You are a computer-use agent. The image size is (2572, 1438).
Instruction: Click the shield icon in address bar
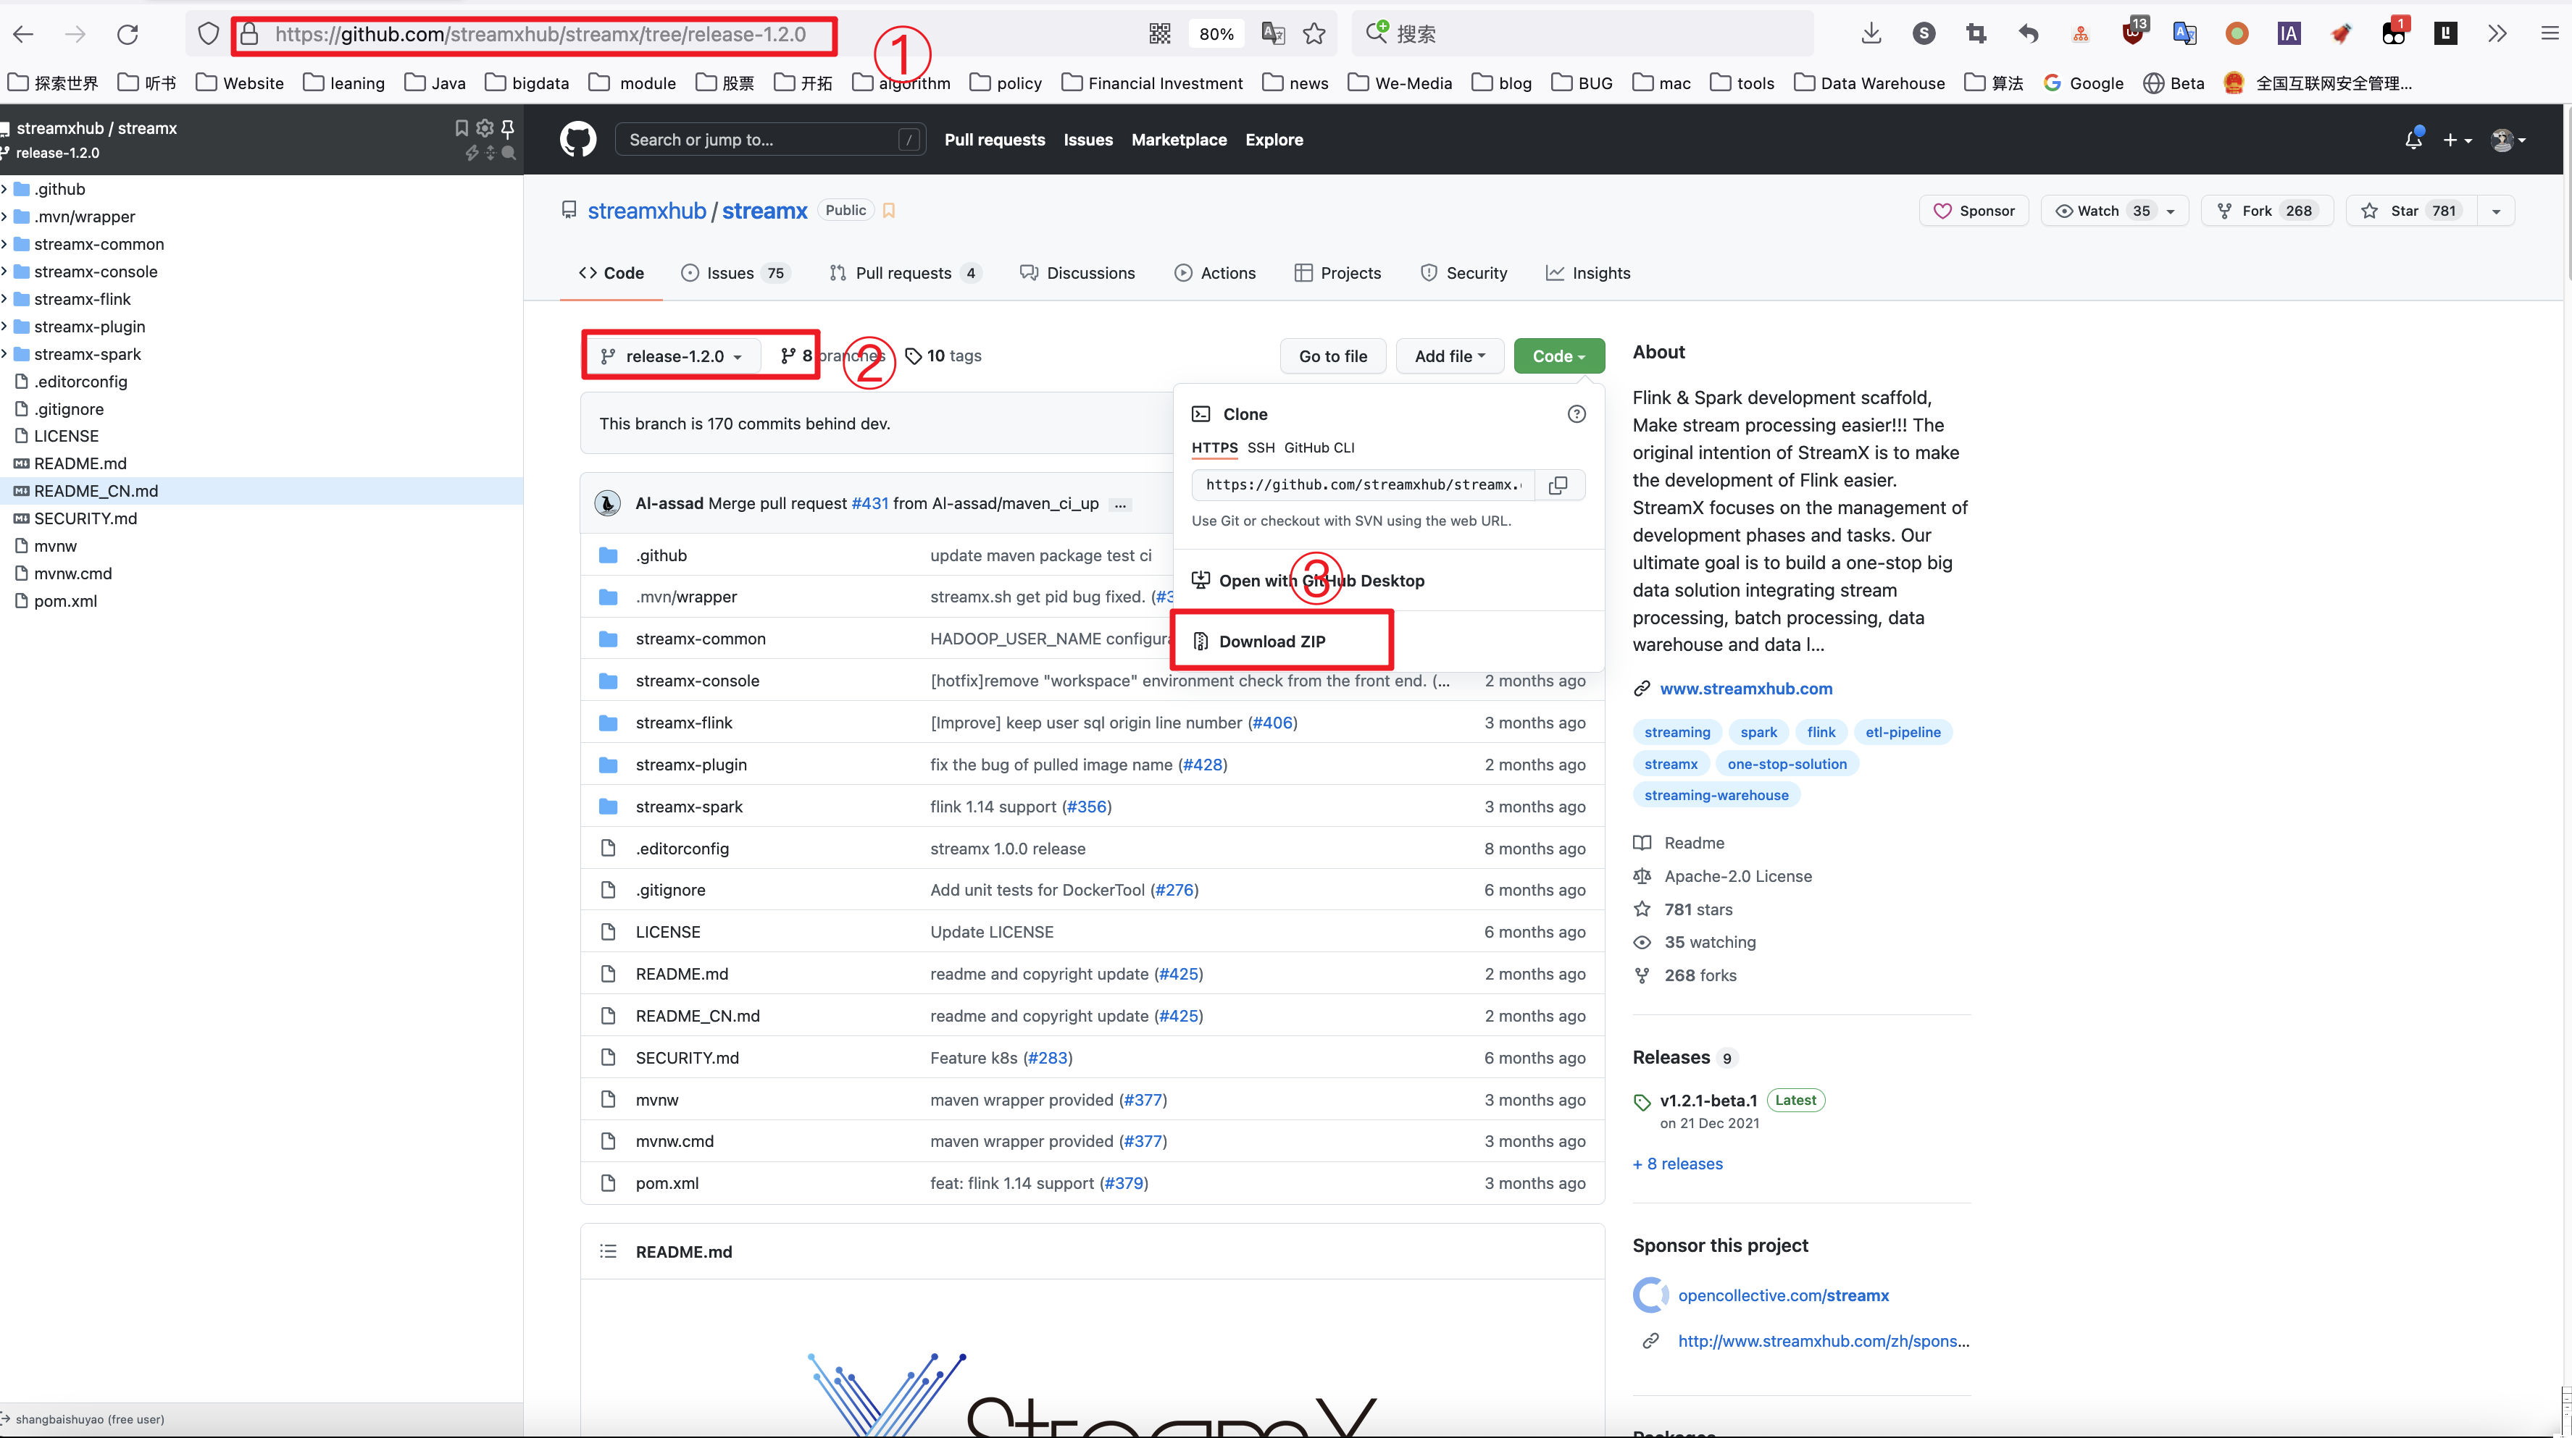(208, 34)
